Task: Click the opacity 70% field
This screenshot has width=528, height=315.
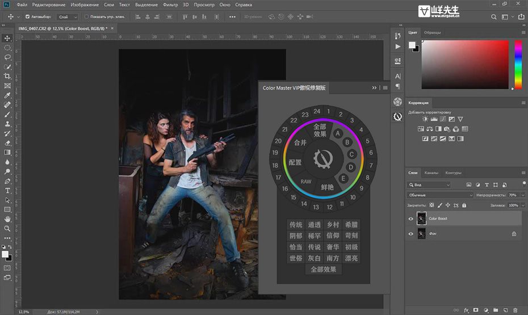Action: 513,195
